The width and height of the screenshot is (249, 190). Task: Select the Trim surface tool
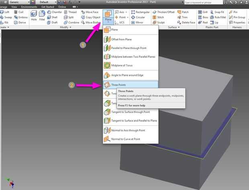pos(182,17)
